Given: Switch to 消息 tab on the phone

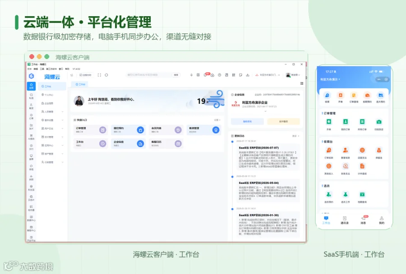Looking at the screenshot, I should (x=364, y=219).
